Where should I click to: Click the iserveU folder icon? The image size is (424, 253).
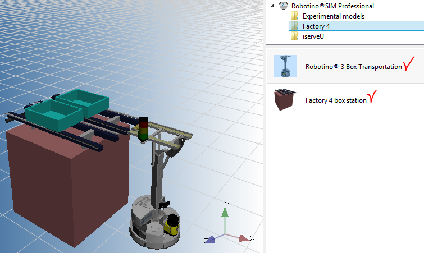pyautogui.click(x=294, y=36)
